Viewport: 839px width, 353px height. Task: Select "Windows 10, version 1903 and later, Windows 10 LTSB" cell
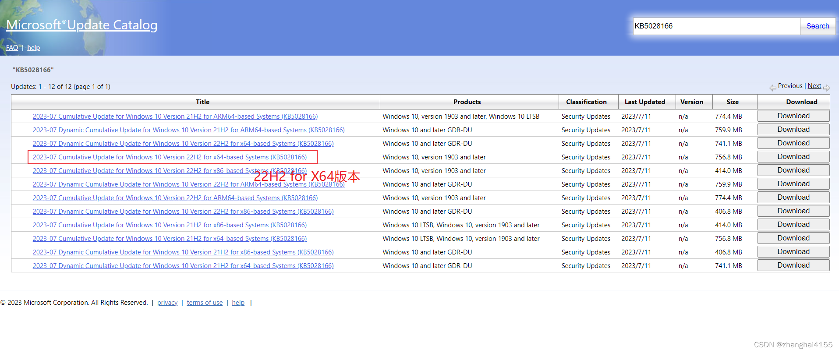tap(461, 116)
